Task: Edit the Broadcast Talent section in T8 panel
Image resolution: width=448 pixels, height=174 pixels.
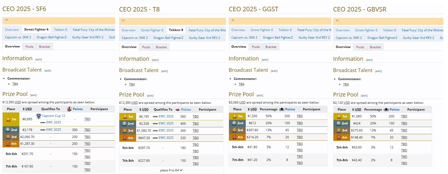Action: (x=165, y=71)
